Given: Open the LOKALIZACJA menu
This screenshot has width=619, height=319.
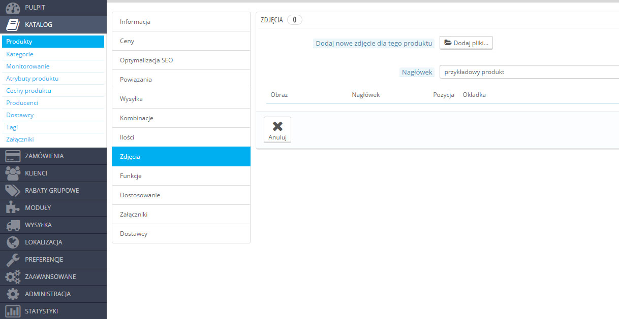Looking at the screenshot, I should 53,242.
